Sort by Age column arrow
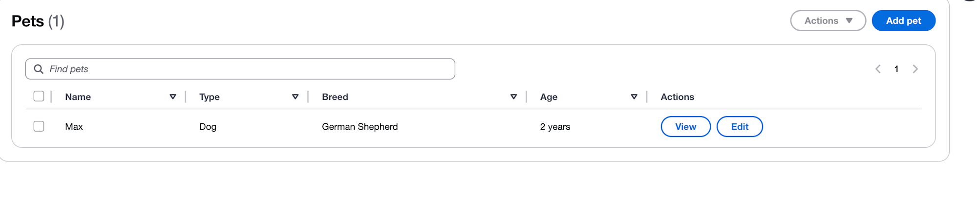Screen dimensions: 977x216 (x=634, y=97)
